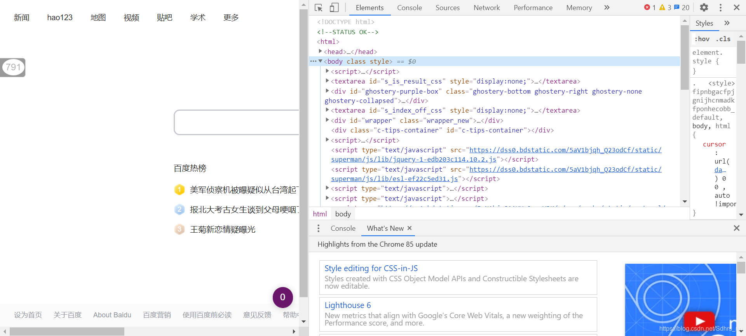The image size is (746, 336).
Task: Switch to the Console tab in top bar
Action: tap(409, 8)
